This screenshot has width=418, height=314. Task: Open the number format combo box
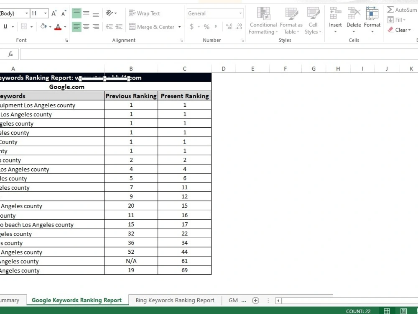215,13
